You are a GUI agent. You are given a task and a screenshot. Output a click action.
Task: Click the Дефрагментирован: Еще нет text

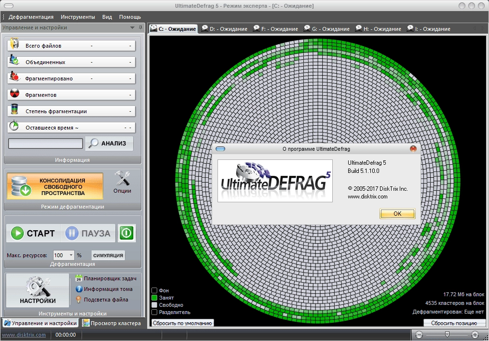coord(448,312)
